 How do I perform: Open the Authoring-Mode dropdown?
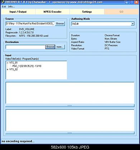coord(132,24)
